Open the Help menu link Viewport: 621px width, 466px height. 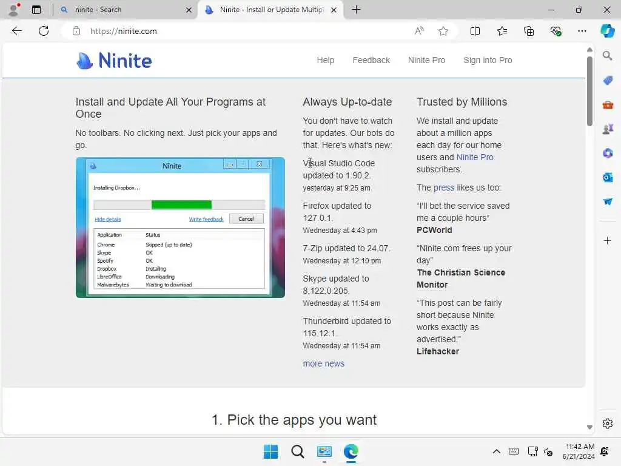[326, 60]
